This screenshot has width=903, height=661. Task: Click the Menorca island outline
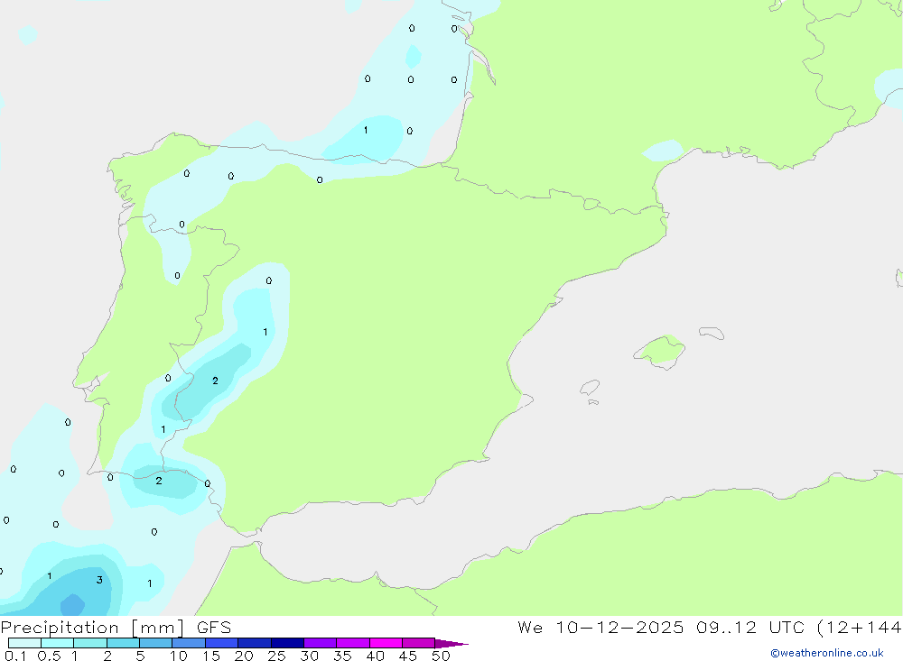tap(712, 333)
